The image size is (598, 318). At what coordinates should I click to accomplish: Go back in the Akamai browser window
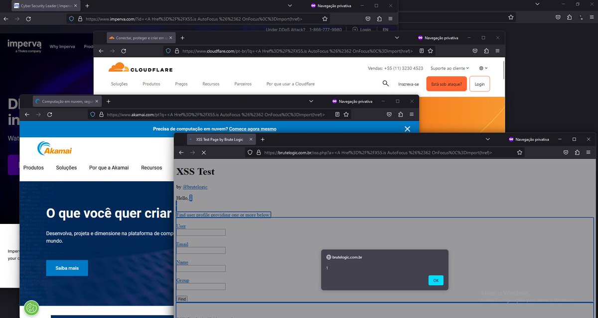point(27,114)
